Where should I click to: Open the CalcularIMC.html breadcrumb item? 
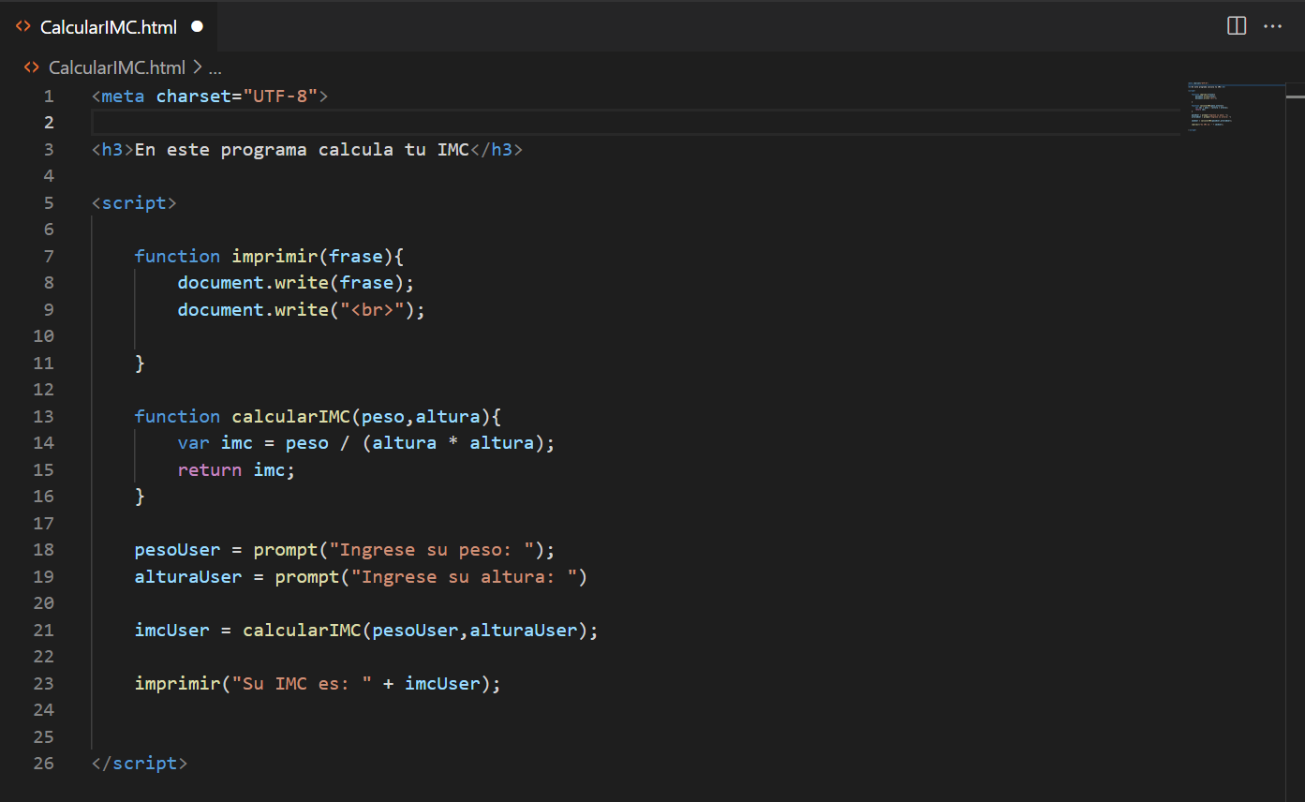click(117, 67)
